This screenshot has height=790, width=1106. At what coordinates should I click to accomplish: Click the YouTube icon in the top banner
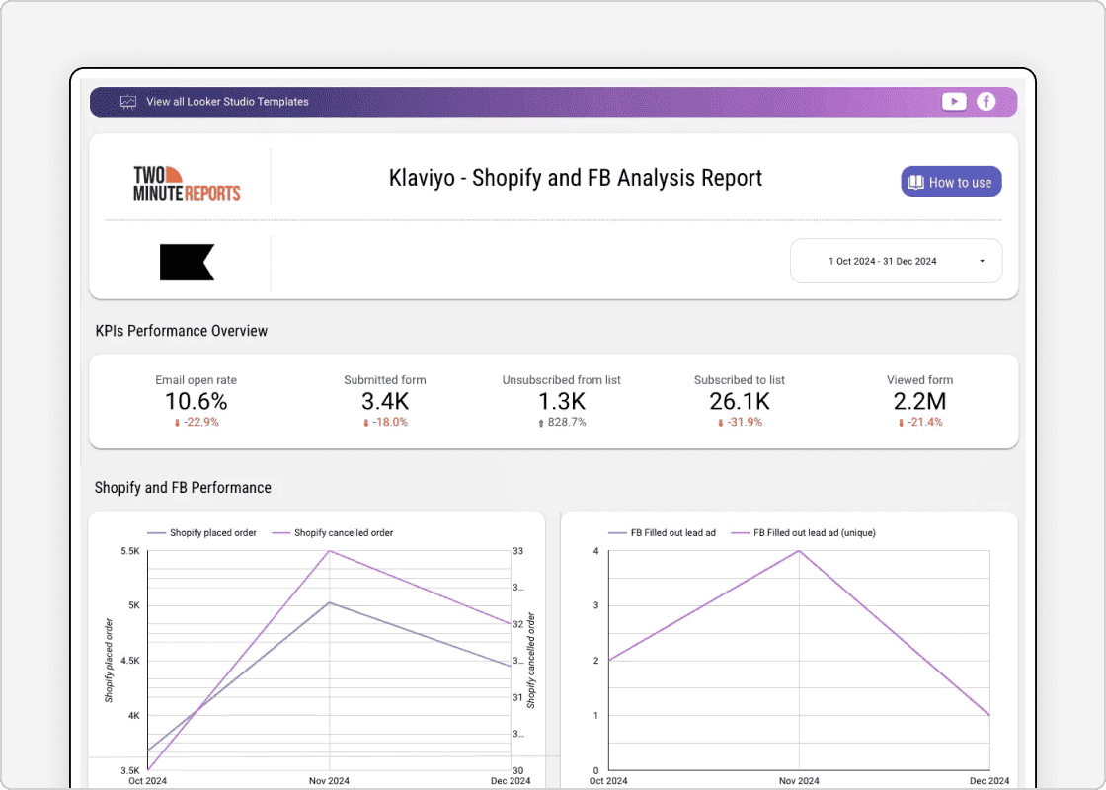[x=953, y=101]
